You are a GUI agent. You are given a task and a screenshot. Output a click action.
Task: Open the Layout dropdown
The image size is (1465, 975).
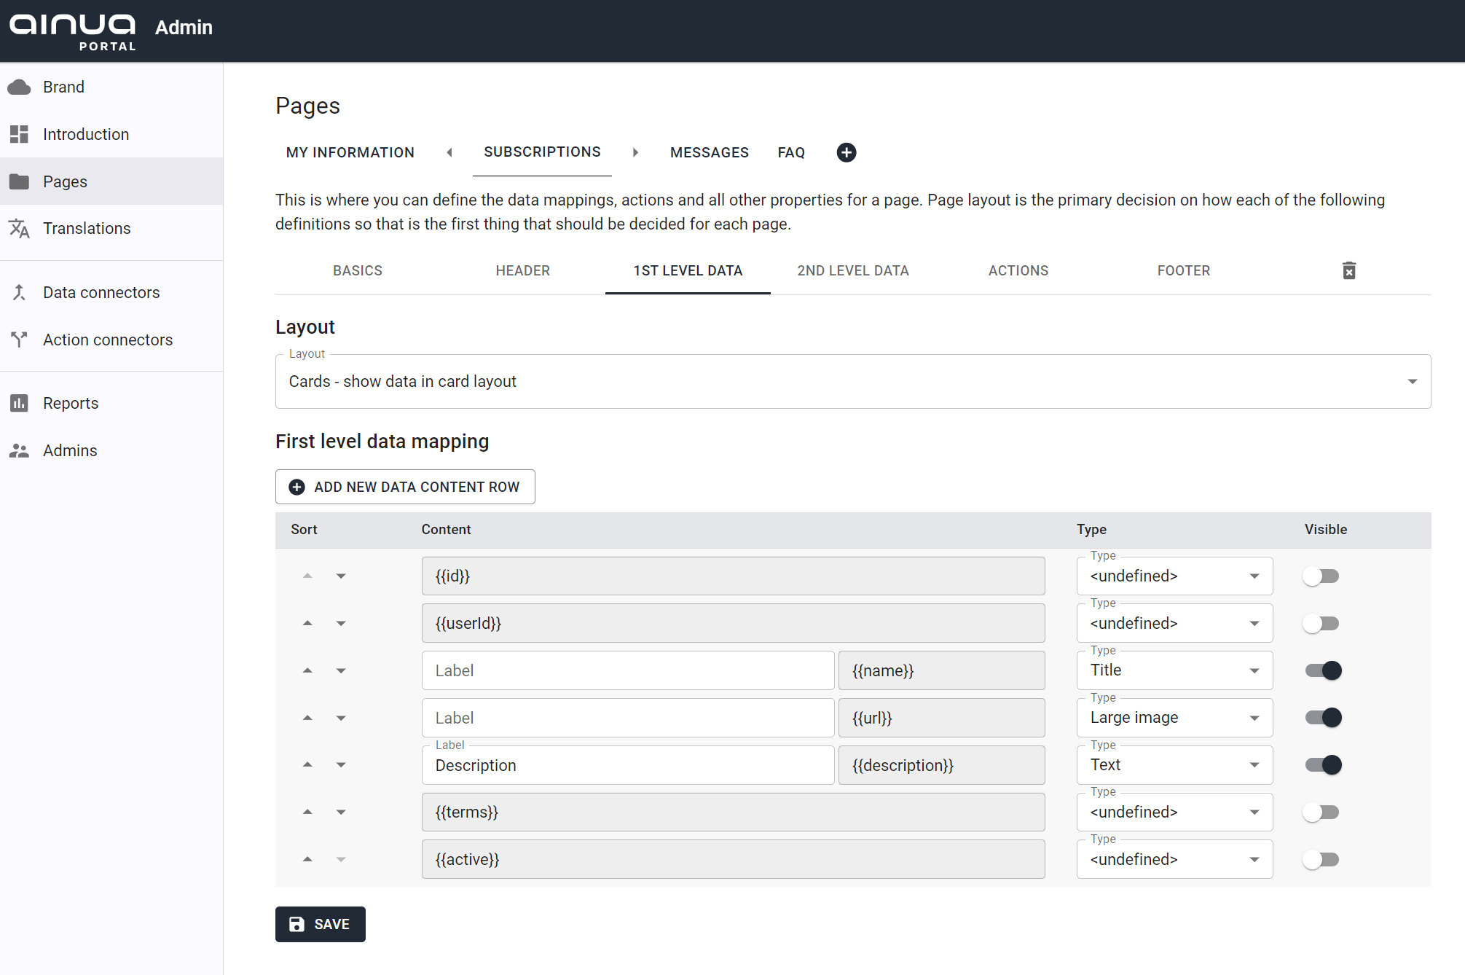click(852, 381)
